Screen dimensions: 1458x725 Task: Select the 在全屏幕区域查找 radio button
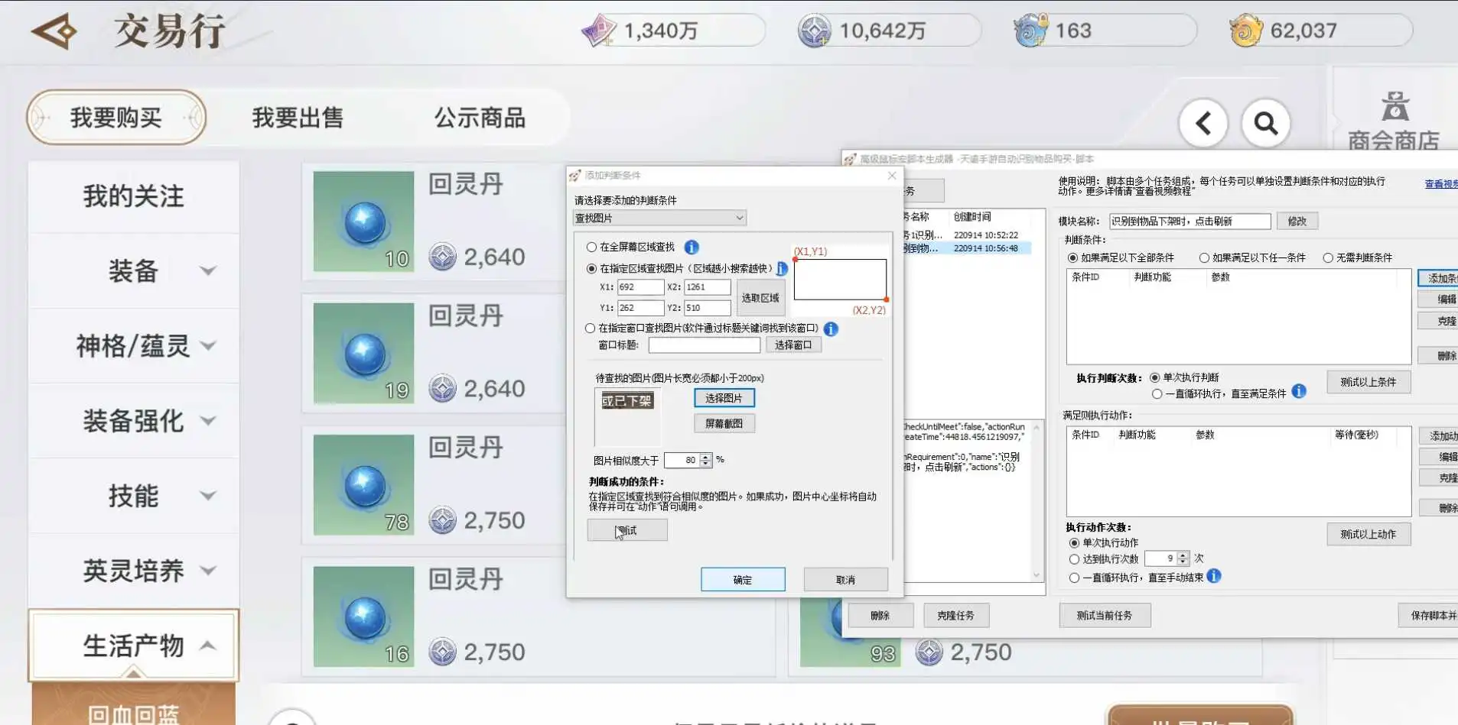click(x=591, y=247)
